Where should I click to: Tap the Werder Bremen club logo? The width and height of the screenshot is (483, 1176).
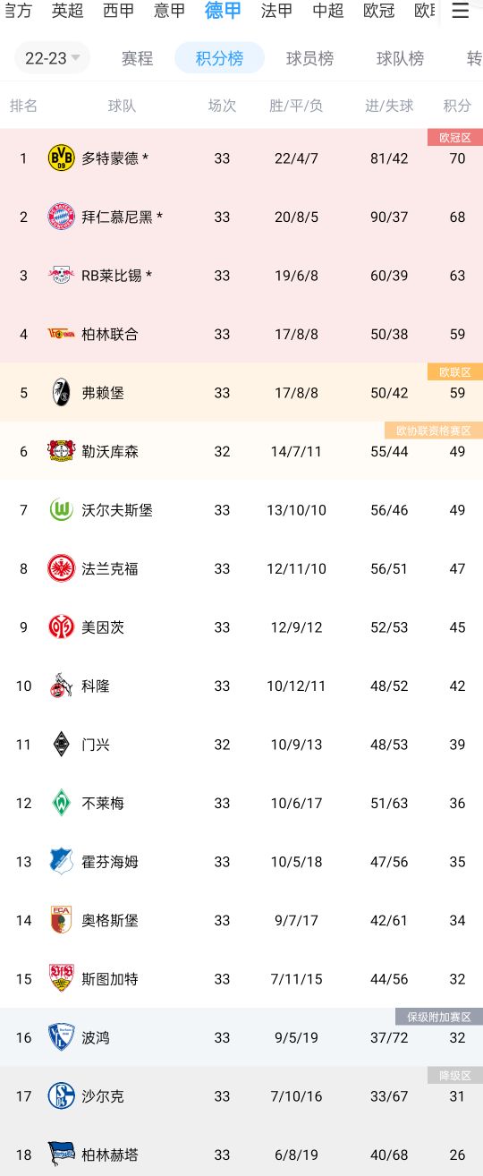[61, 803]
